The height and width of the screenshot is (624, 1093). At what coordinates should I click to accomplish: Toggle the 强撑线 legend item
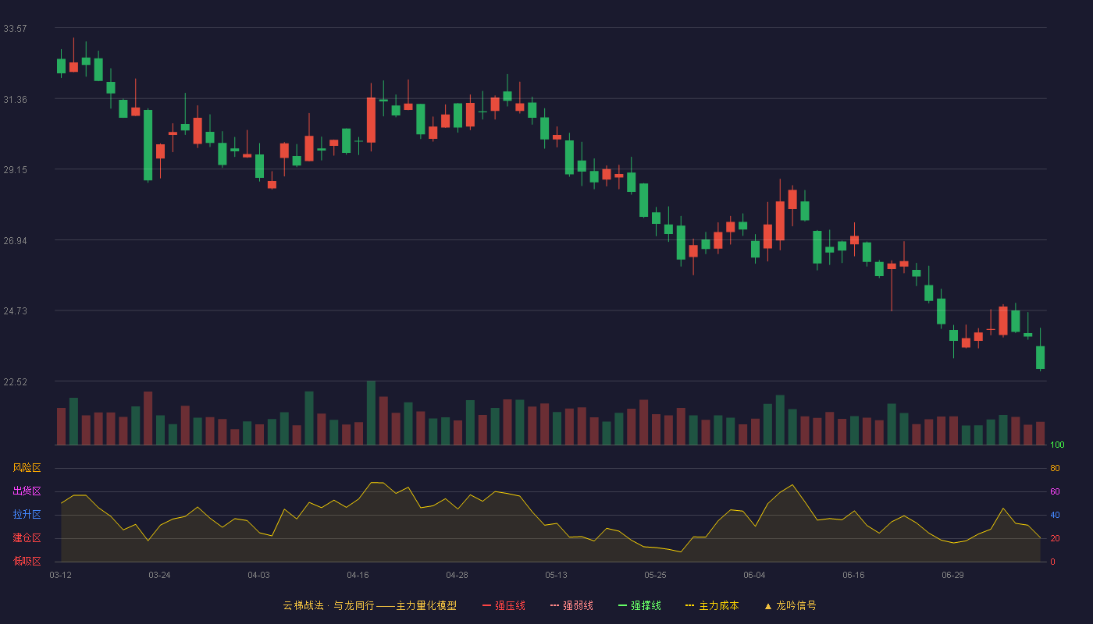click(639, 605)
